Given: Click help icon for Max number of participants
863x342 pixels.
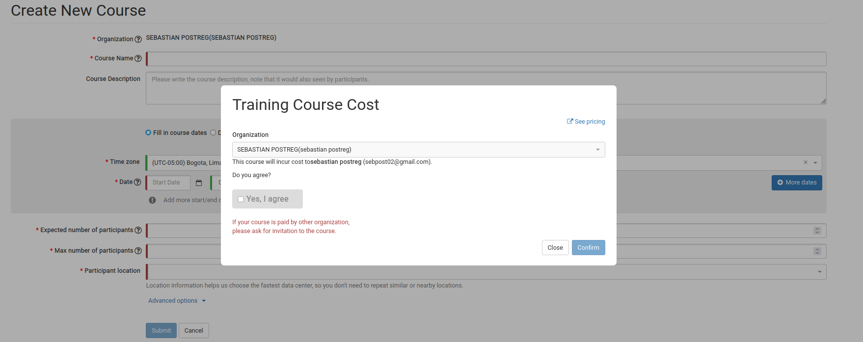Looking at the screenshot, I should (138, 251).
